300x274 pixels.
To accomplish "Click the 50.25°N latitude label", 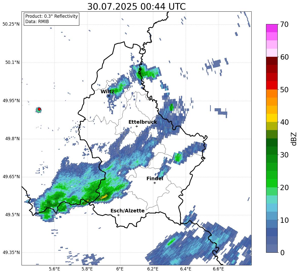I will (x=11, y=24).
